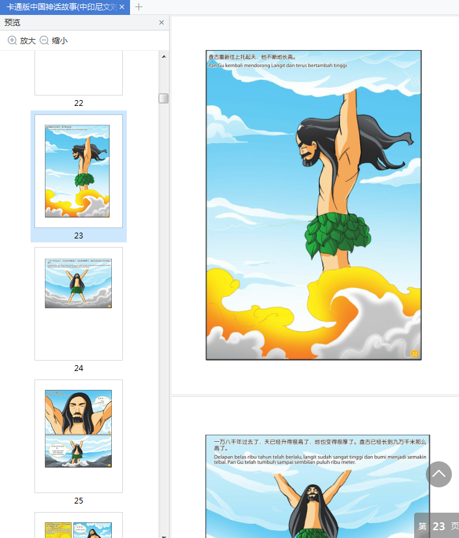Click the 缩小 zoom-out icon
Viewport: 459px width, 538px height.
pyautogui.click(x=44, y=40)
